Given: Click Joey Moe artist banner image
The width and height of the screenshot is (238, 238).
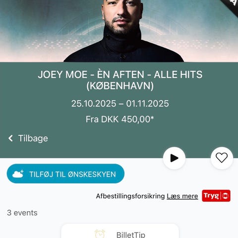Looking at the screenshot, I should 119,31.
